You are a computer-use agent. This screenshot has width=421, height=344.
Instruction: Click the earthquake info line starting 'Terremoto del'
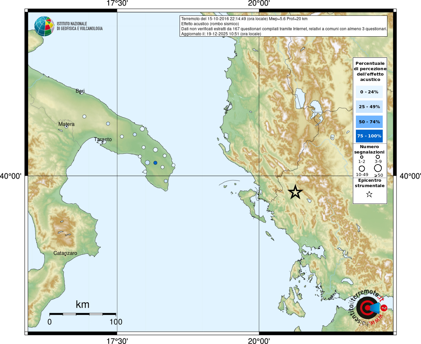(244, 19)
